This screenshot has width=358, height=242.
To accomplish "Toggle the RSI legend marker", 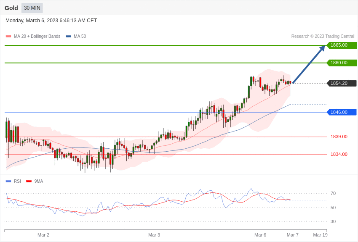I will [8, 181].
